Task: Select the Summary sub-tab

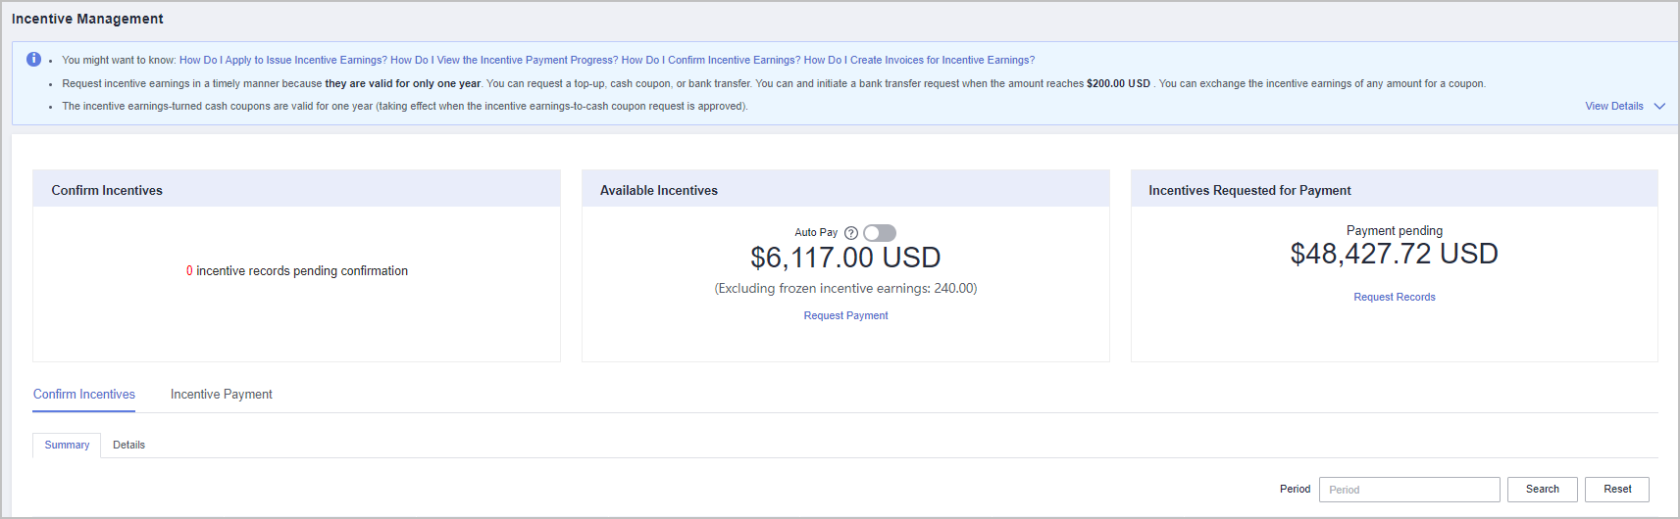Action: coord(67,445)
